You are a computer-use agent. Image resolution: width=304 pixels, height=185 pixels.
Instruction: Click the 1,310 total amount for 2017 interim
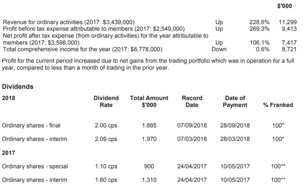click(149, 180)
